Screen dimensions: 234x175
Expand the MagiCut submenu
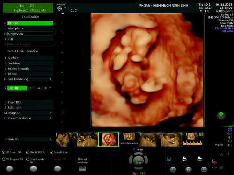30,113
